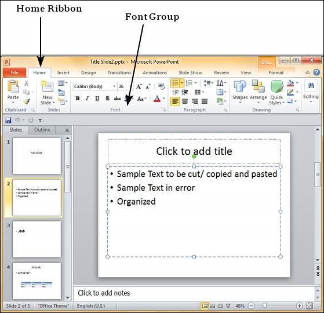Save presentation with the floppy disk icon
Image resolution: width=324 pixels, height=313 pixels.
[x=8, y=120]
